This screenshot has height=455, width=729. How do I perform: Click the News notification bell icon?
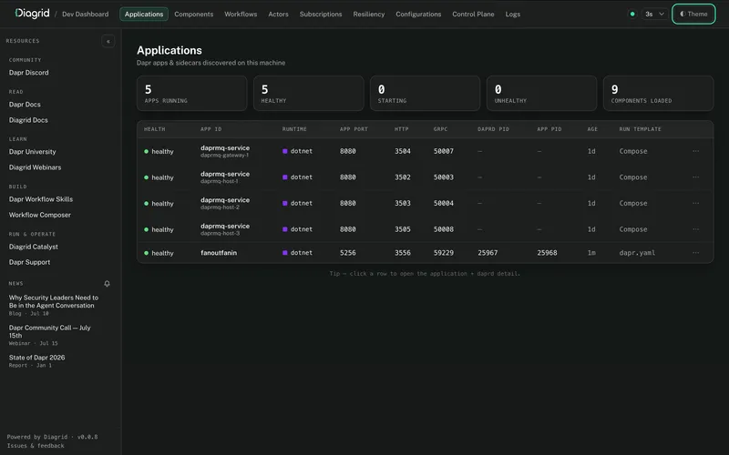point(107,283)
